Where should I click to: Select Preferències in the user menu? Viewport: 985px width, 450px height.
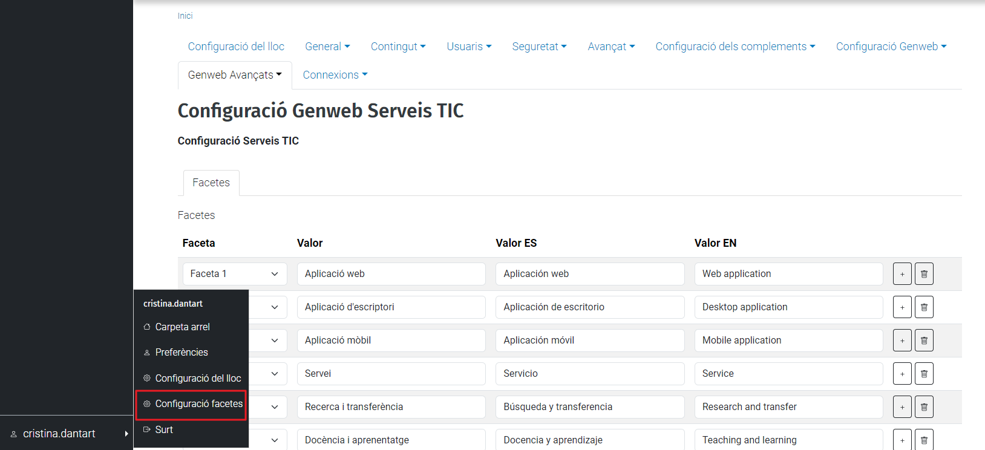181,353
